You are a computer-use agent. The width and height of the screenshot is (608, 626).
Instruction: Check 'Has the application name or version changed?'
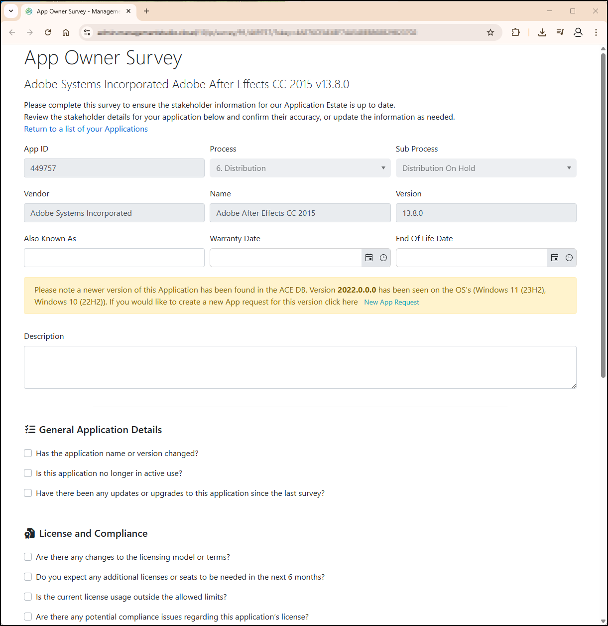[28, 453]
